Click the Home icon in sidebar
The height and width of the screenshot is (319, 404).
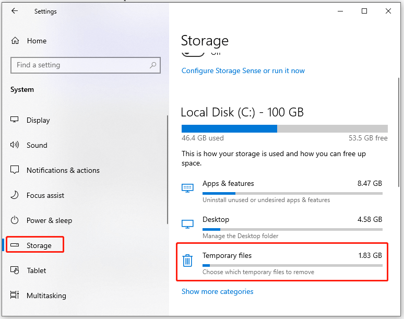[x=15, y=41]
